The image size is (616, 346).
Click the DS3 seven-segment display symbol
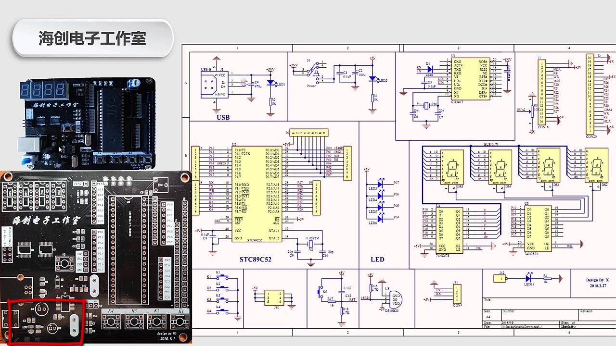[x=452, y=167]
